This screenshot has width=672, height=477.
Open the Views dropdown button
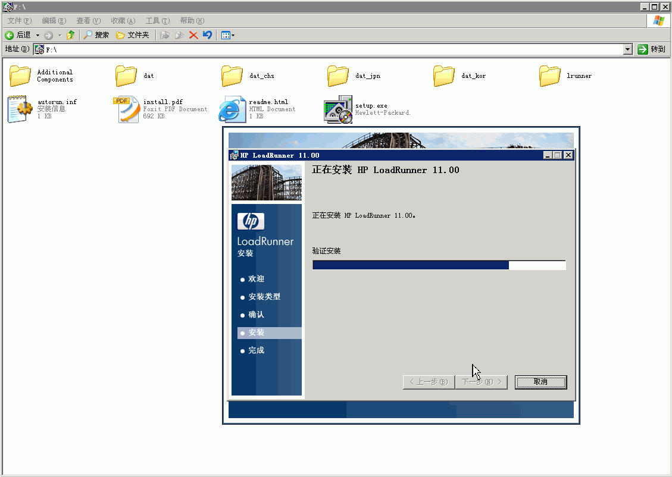228,35
